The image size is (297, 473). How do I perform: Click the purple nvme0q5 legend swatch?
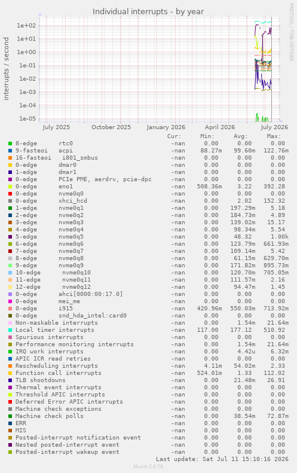point(10,237)
